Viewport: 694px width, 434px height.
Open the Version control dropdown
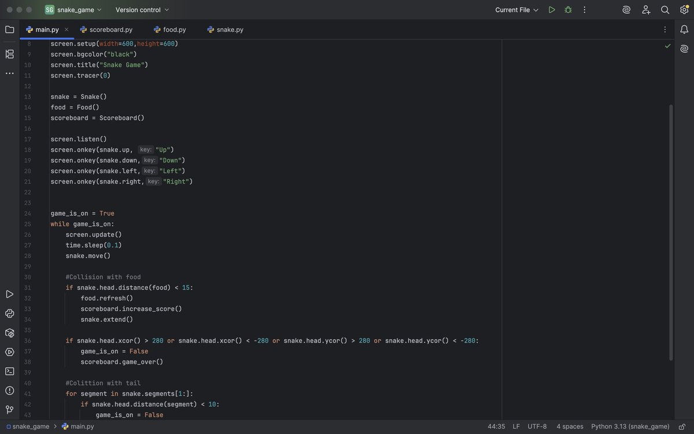[x=142, y=10]
